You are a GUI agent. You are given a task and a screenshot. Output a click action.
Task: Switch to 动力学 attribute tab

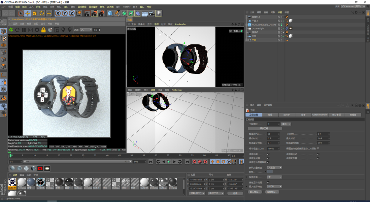pos(287,115)
